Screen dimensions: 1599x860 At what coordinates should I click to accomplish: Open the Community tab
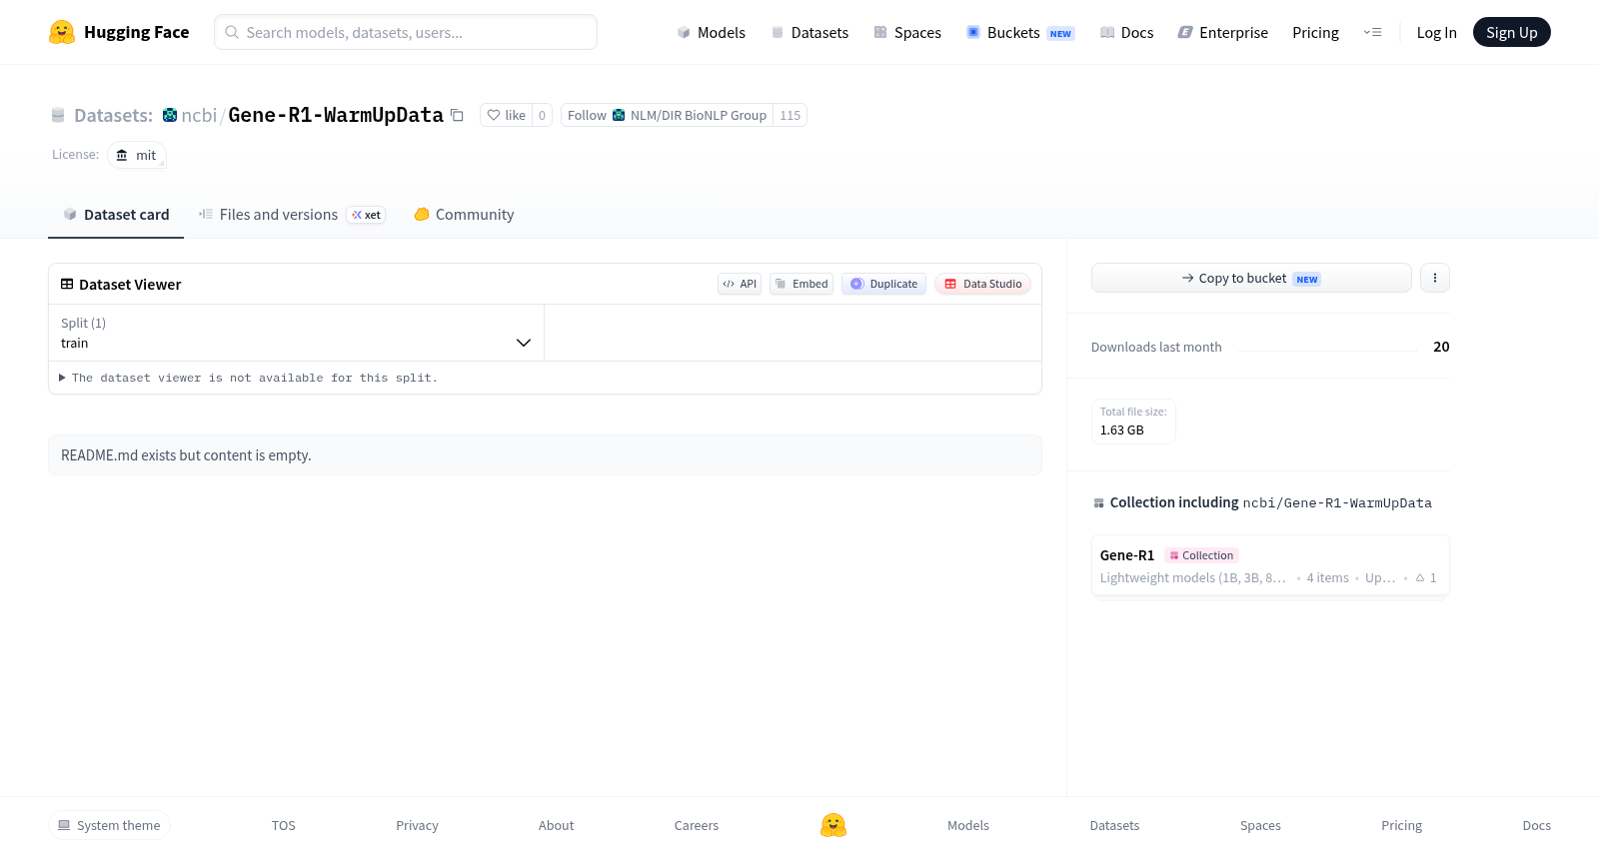tap(464, 215)
